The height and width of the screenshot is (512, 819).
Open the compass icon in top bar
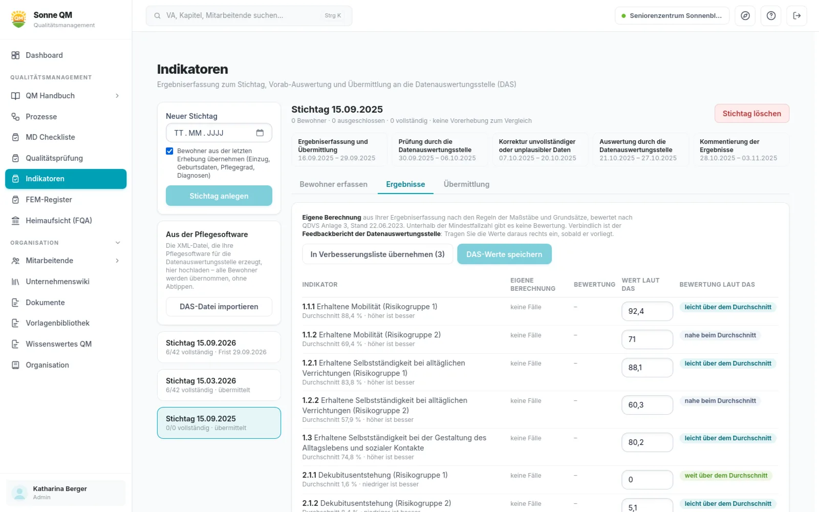tap(745, 16)
